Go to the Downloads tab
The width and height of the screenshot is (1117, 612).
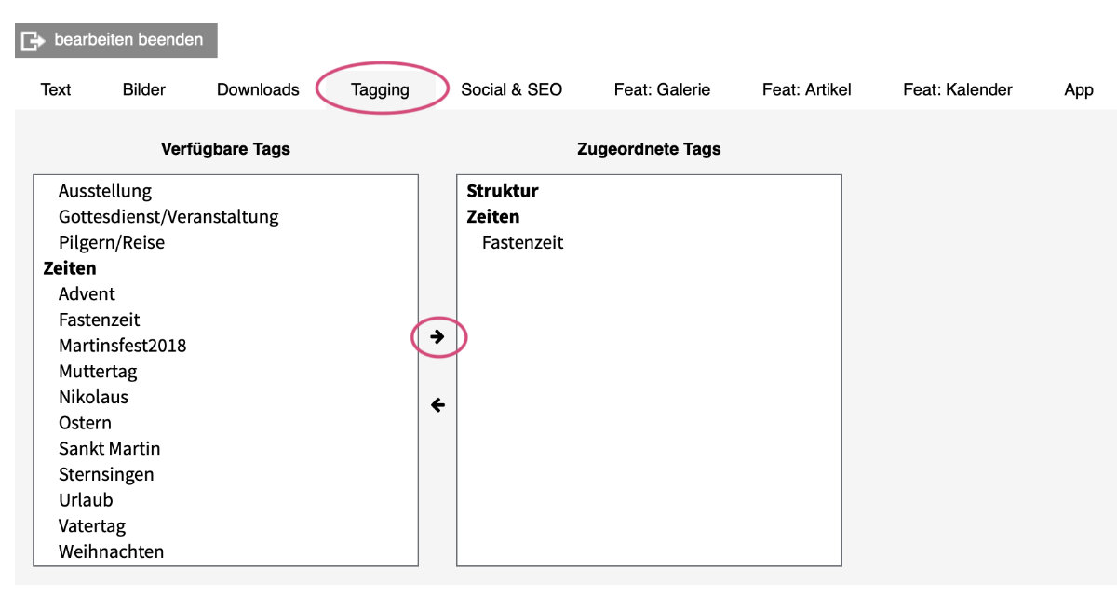[x=258, y=89]
